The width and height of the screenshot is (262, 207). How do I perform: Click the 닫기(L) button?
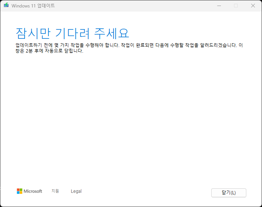[228, 193]
